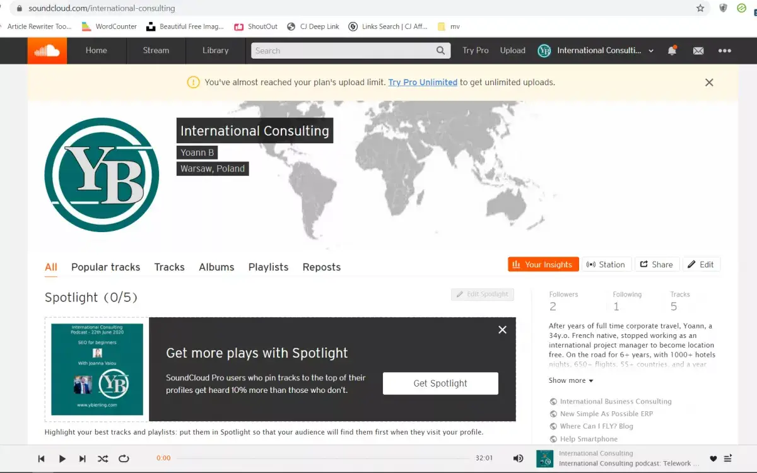This screenshot has width=757, height=473.
Task: Click the search magnifier icon
Action: coord(441,50)
